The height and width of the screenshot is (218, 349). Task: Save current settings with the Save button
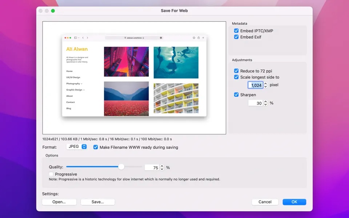click(x=97, y=202)
